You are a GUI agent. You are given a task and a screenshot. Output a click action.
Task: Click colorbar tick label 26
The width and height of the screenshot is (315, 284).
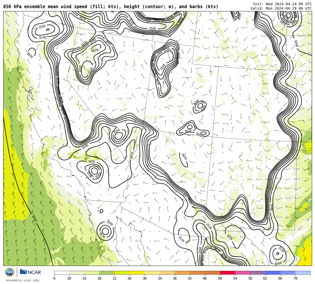(x=129, y=278)
